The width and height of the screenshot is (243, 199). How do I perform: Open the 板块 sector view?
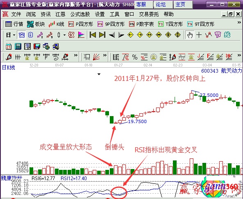point(36,24)
